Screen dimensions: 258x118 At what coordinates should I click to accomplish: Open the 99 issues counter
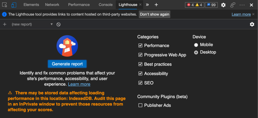pos(211,5)
